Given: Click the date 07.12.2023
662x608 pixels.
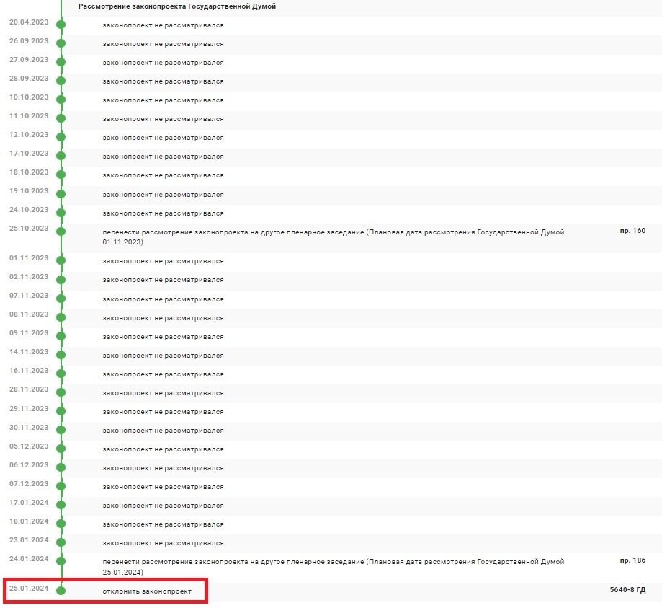Looking at the screenshot, I should 29,483.
